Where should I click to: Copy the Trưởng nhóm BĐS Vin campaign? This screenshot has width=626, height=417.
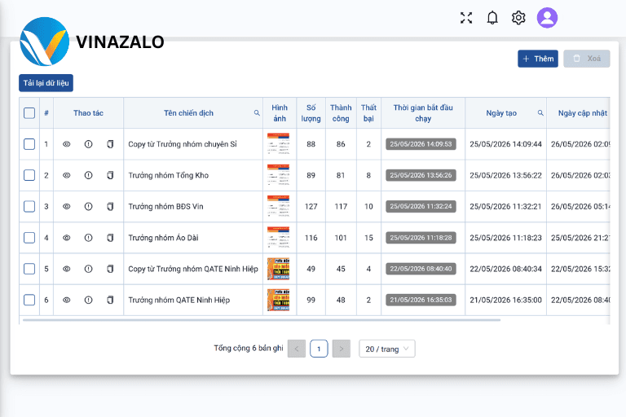tap(110, 206)
